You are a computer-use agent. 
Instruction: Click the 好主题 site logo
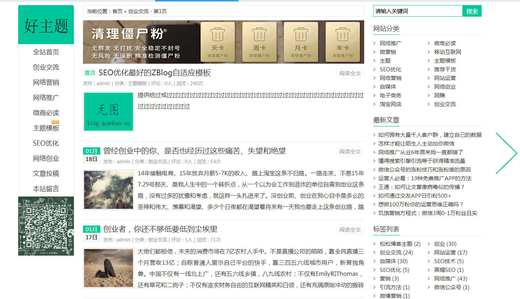46,25
